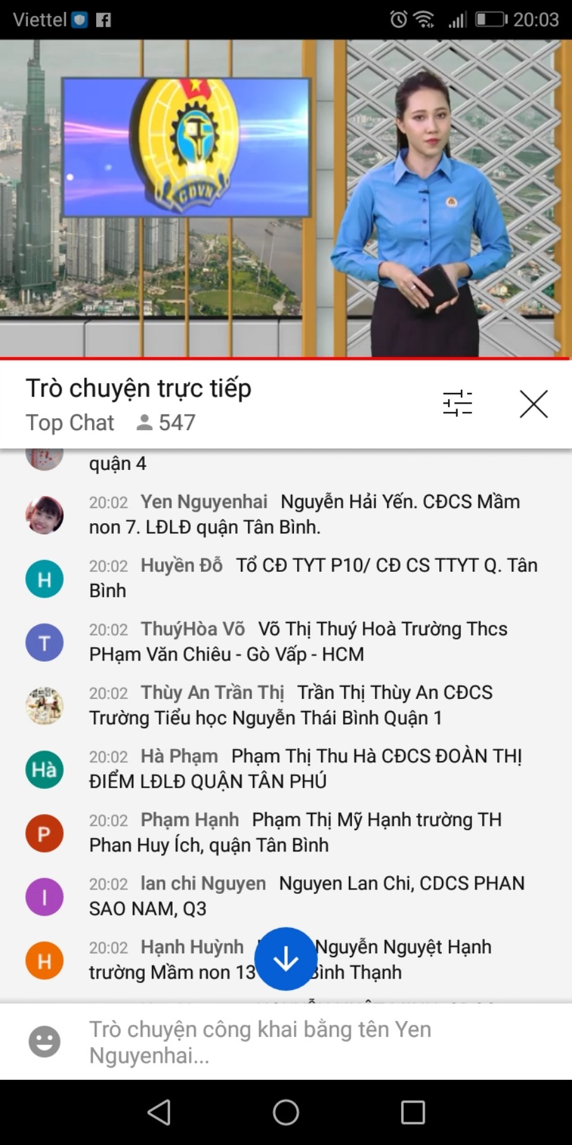This screenshot has width=572, height=1145.
Task: Tap the blue scroll-to-latest arrow button
Action: pyautogui.click(x=286, y=958)
